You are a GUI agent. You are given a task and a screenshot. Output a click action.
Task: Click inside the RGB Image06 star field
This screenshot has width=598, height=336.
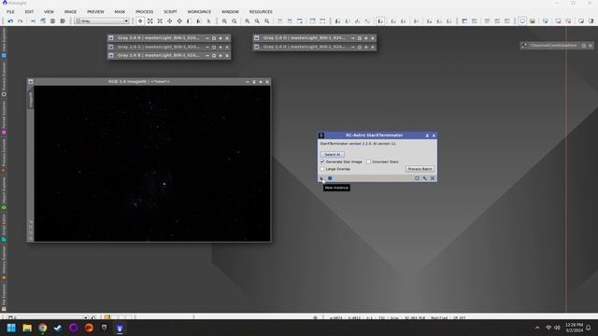(152, 163)
